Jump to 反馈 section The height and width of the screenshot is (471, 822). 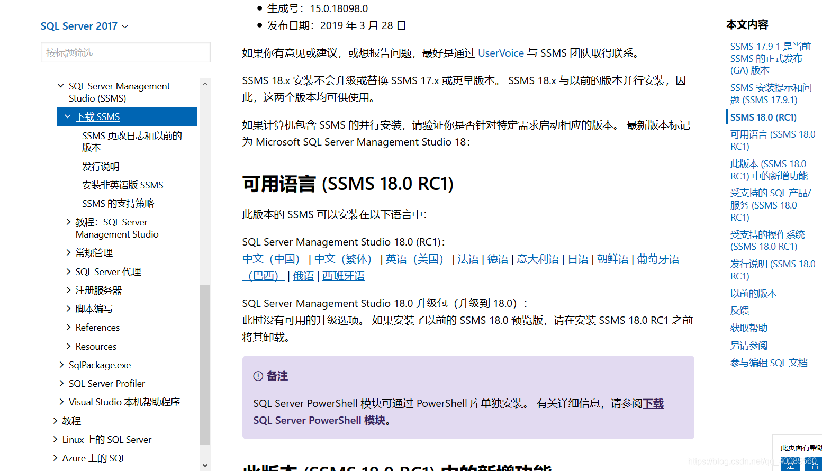coord(740,311)
